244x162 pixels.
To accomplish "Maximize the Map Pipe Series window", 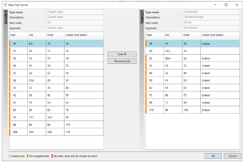I will pyautogui.click(x=226, y=5).
